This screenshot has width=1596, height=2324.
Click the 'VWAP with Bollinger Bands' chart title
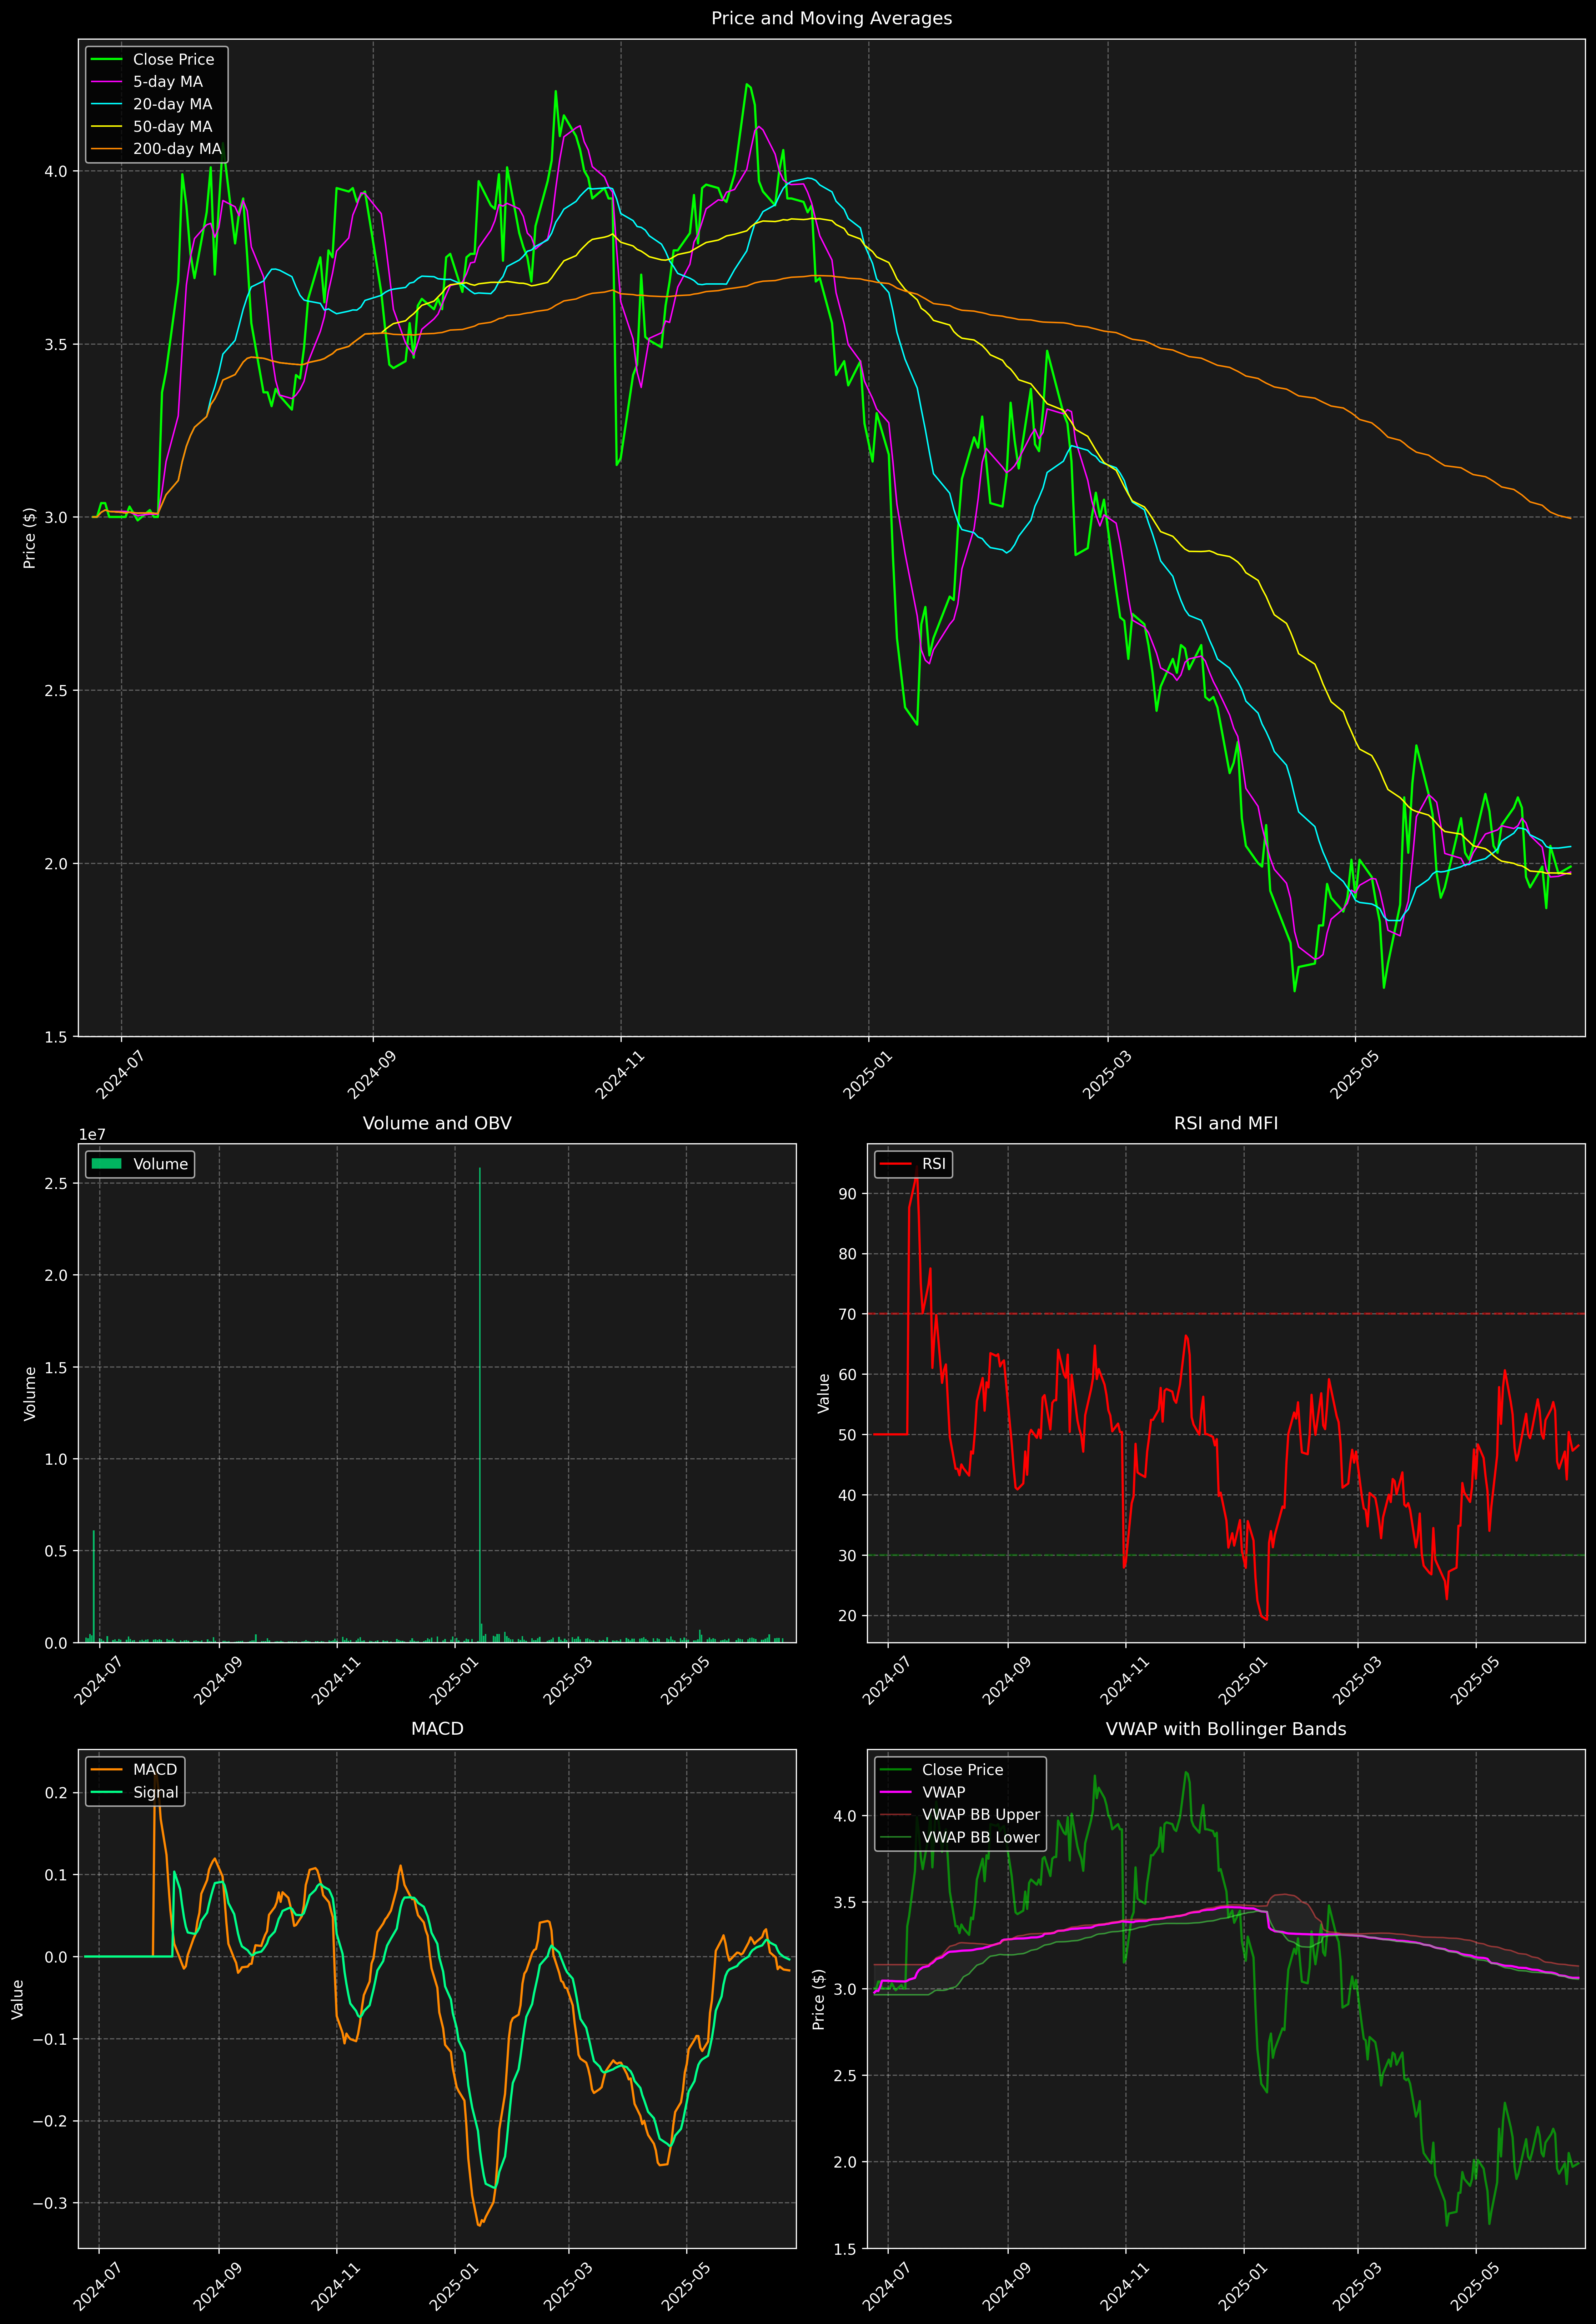coord(1226,1729)
